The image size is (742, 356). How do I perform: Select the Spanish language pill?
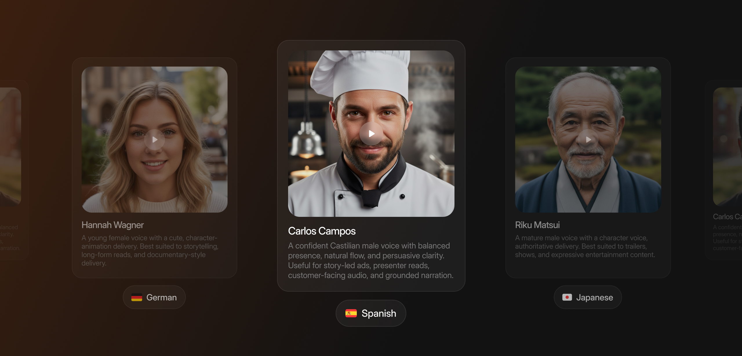[x=371, y=313]
